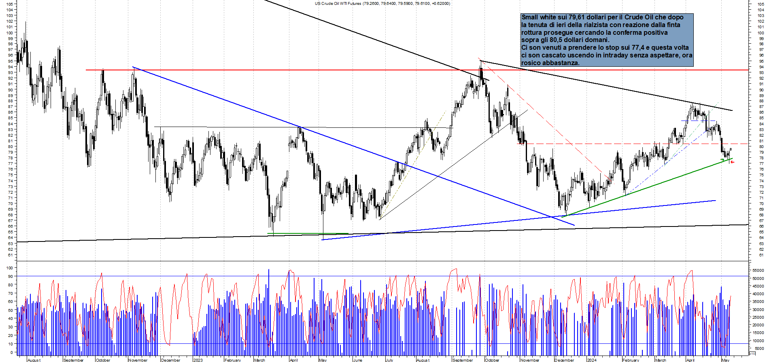Click the oscillator axis value 60
765x362 pixels.
coord(10,302)
